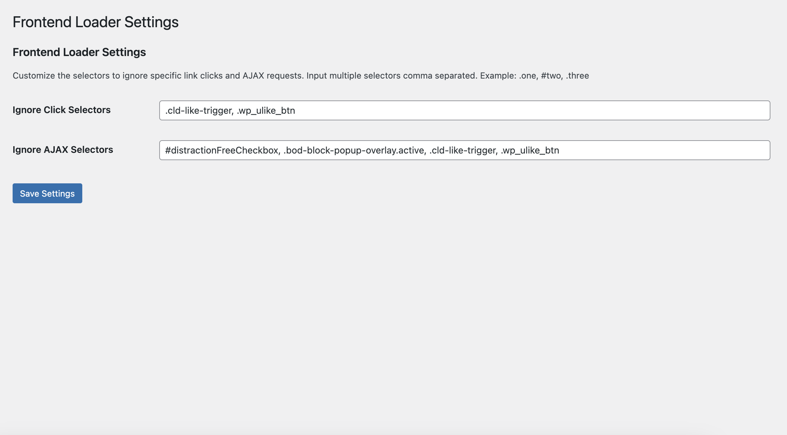Image resolution: width=787 pixels, height=435 pixels.
Task: Click the Ignore AJAX Selectors label
Action: point(63,150)
